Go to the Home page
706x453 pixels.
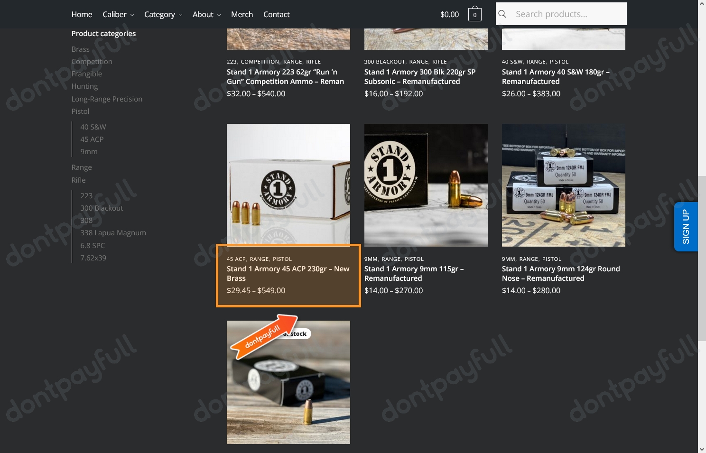pos(82,14)
